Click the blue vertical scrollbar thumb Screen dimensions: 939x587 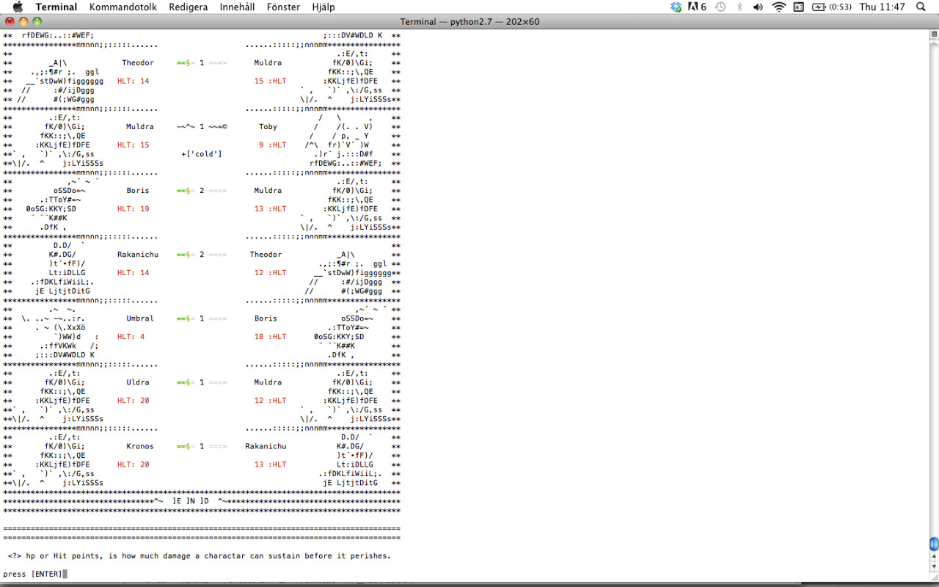pyautogui.click(x=933, y=544)
